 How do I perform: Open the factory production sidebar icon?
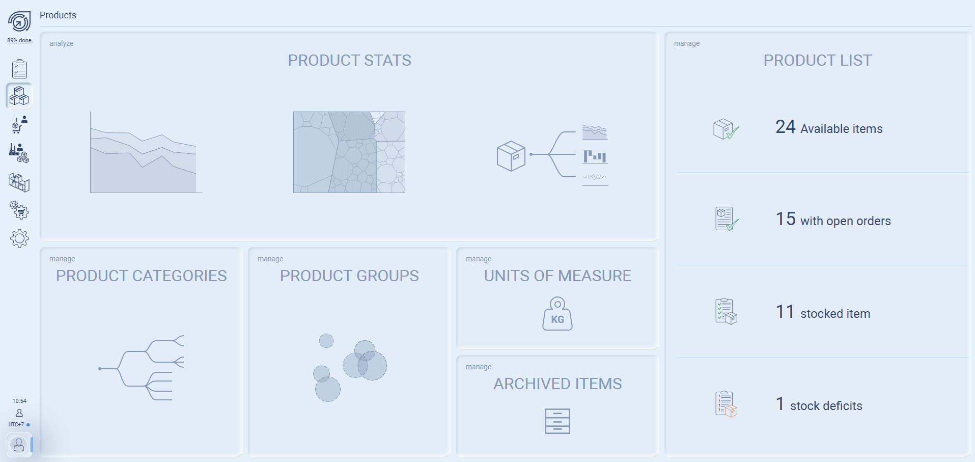click(19, 153)
